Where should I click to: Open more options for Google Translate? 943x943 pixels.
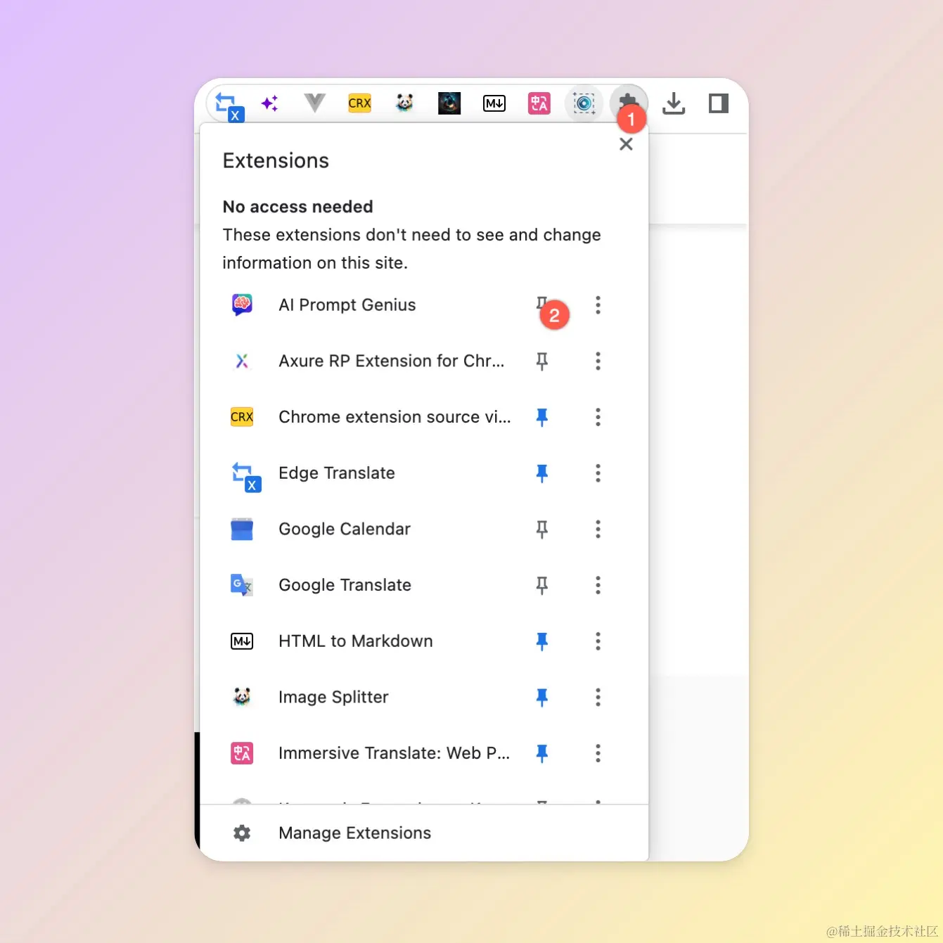[598, 585]
